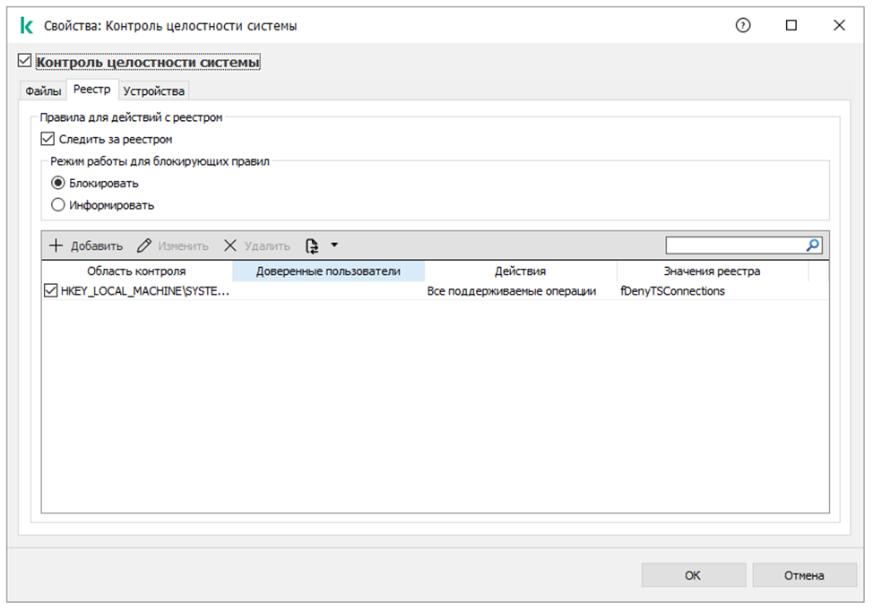Click the rules search input field
The height and width of the screenshot is (611, 873).
[735, 245]
